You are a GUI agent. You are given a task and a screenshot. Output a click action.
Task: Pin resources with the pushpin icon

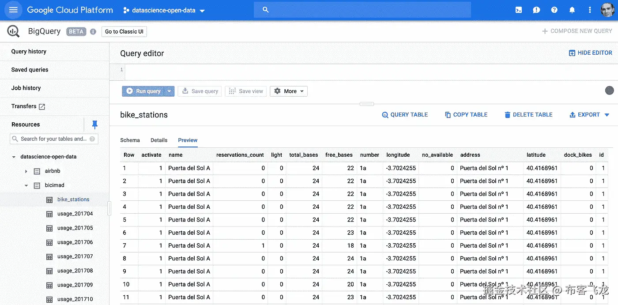tap(94, 124)
